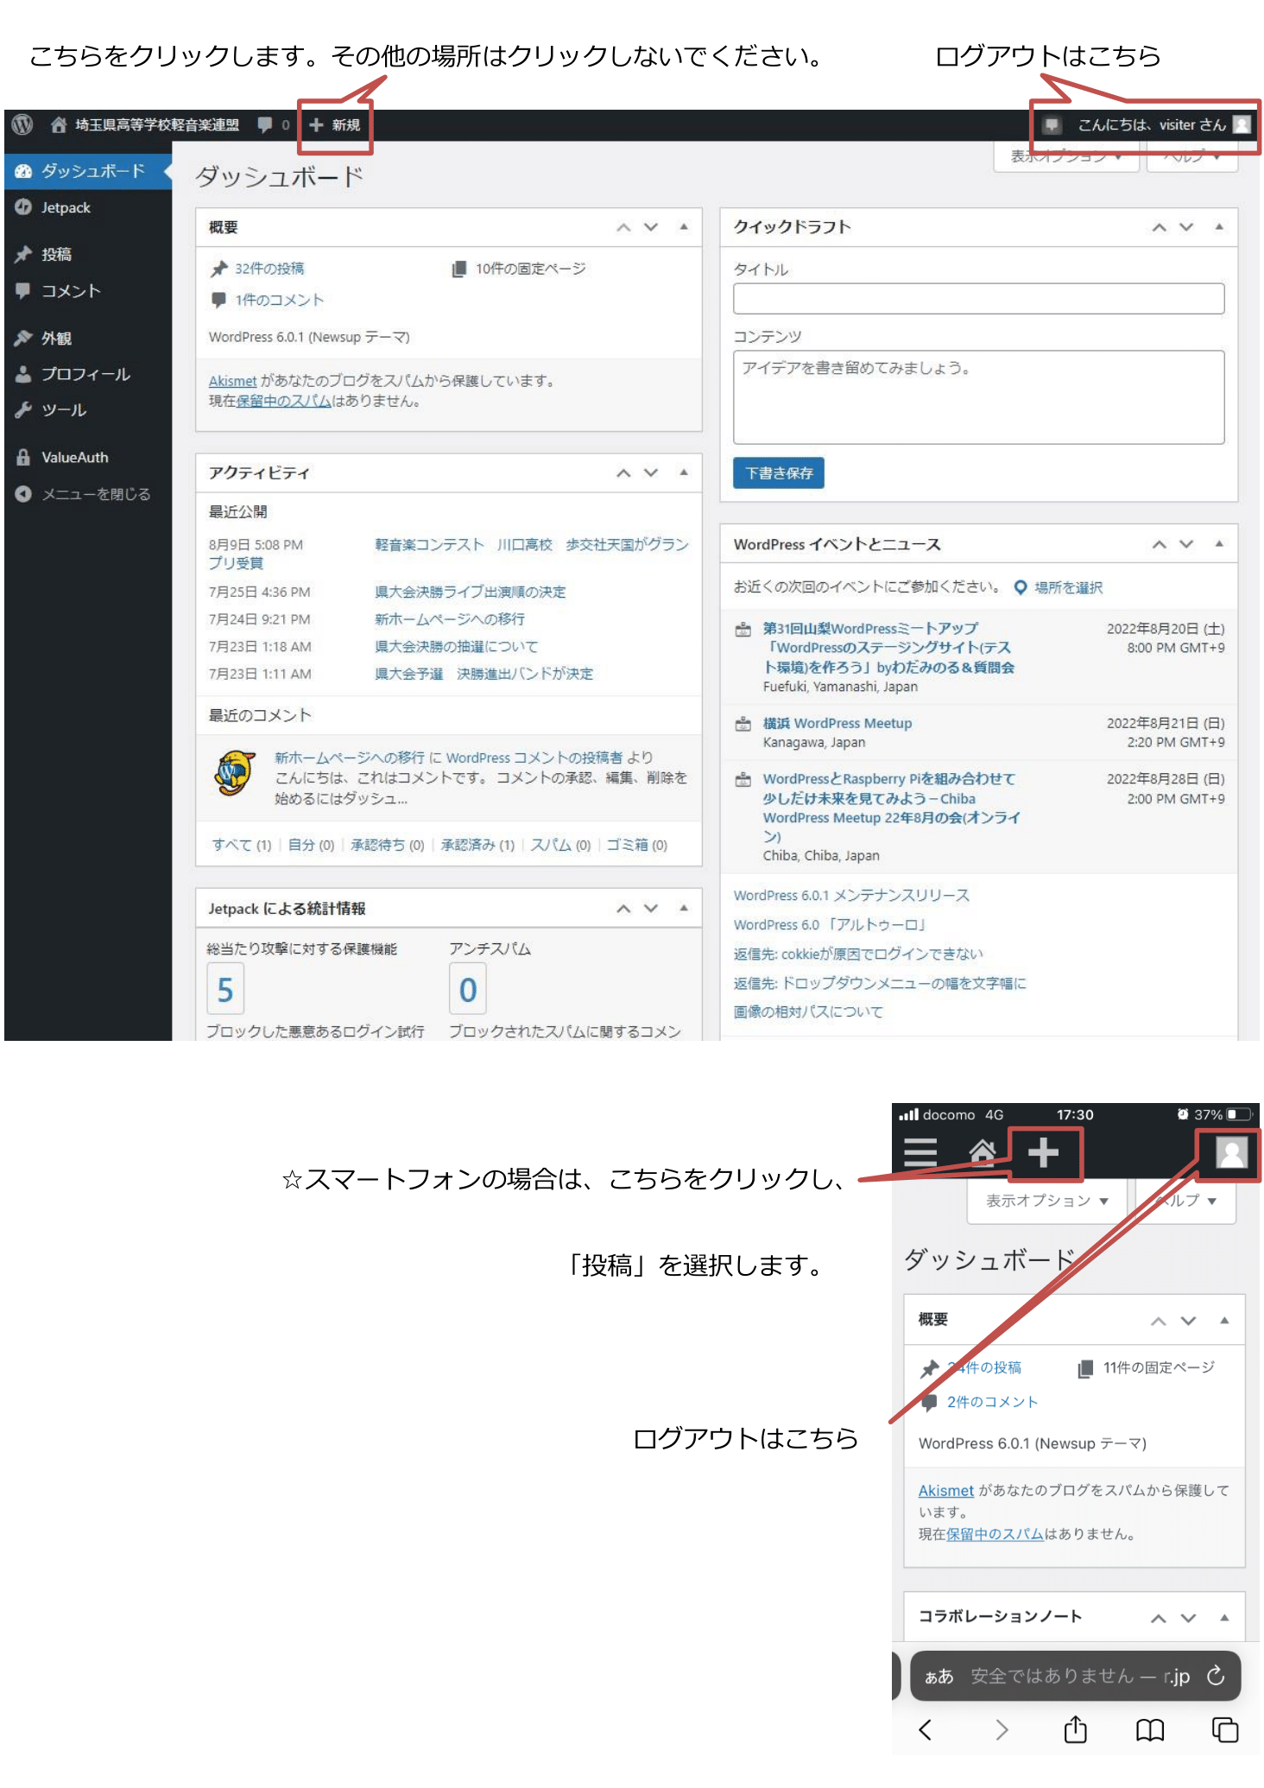The width and height of the screenshot is (1264, 1788).
Task: Click the 新規 plus button
Action: (335, 125)
